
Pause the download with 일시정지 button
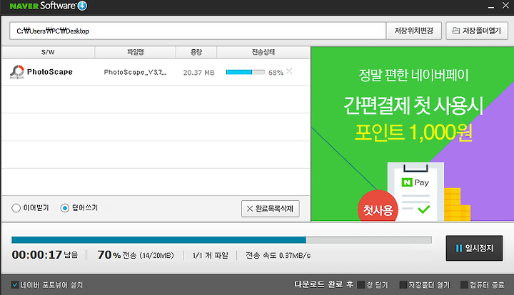coord(474,248)
